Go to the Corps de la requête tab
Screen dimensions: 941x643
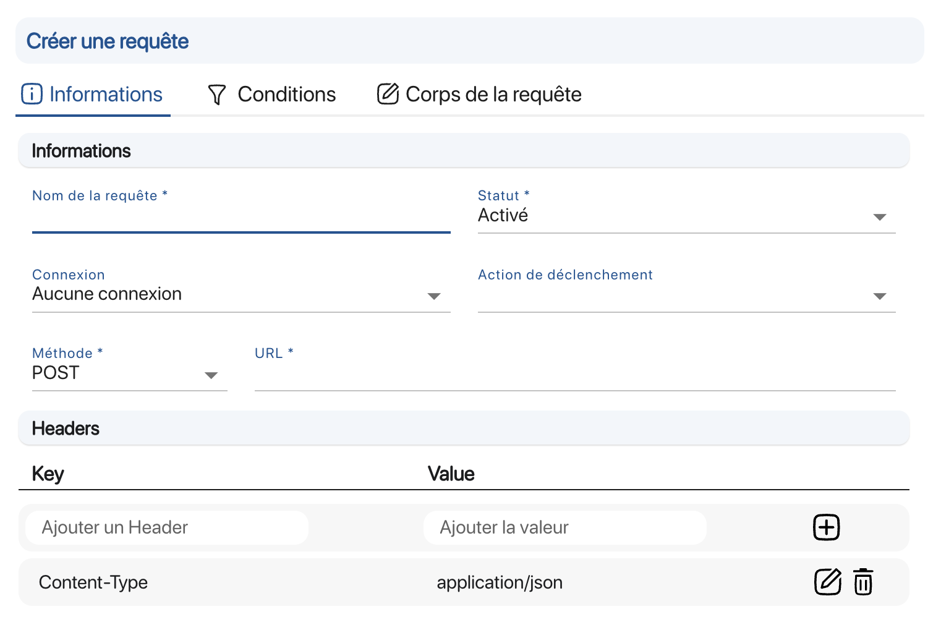click(479, 95)
